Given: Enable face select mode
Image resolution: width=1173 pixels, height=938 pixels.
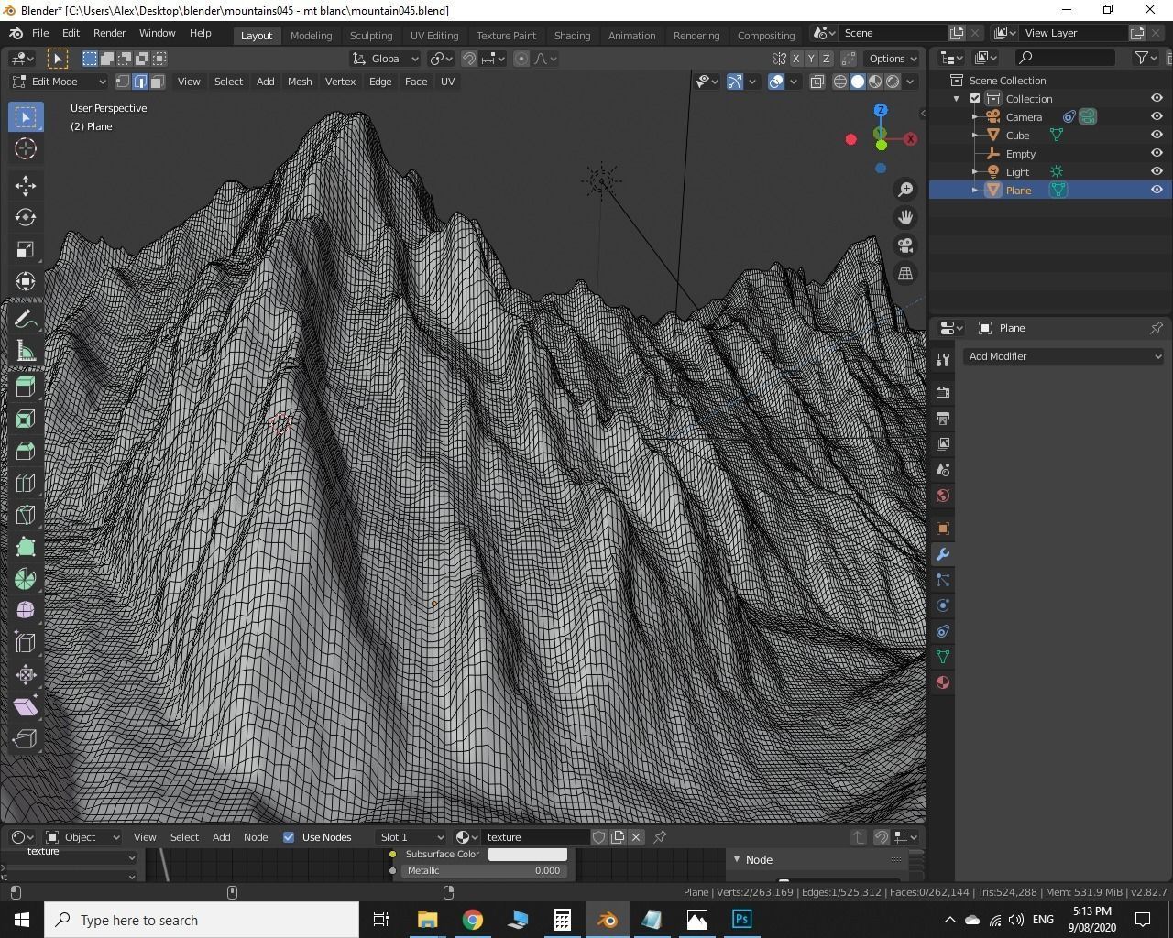Looking at the screenshot, I should pos(158,82).
